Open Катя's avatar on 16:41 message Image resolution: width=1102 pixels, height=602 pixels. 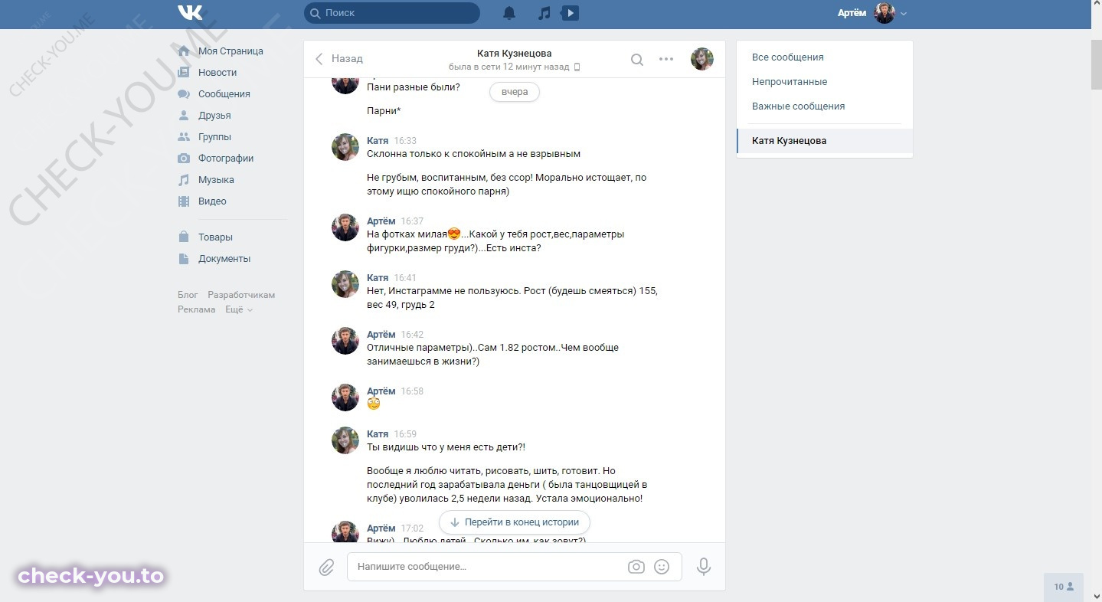(x=345, y=284)
